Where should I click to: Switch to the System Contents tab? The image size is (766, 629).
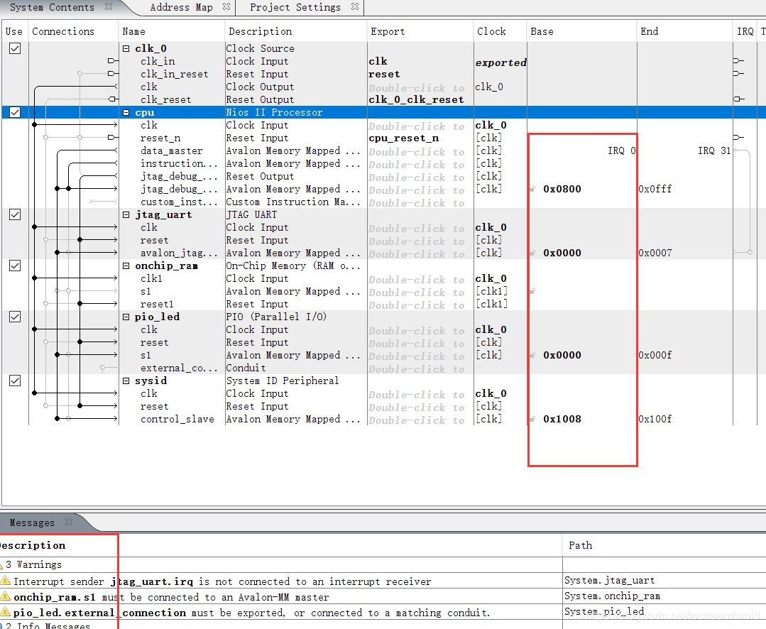click(52, 7)
